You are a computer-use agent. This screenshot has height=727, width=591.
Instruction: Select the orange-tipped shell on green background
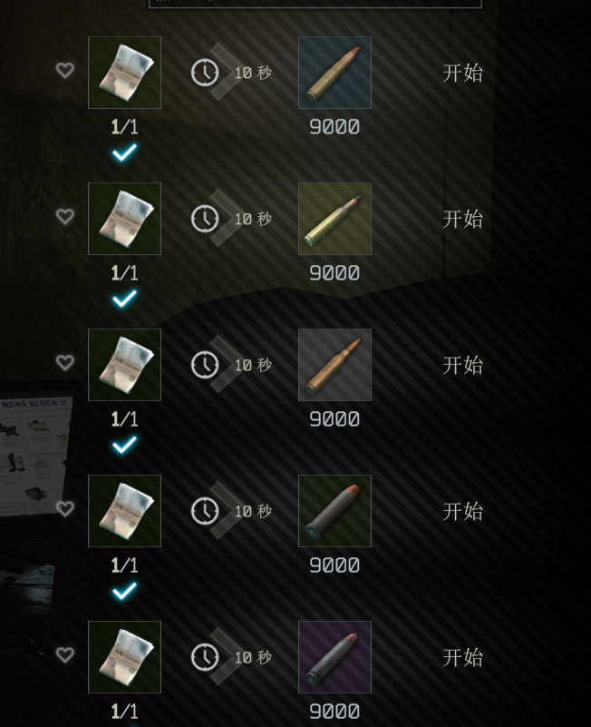pos(334,510)
